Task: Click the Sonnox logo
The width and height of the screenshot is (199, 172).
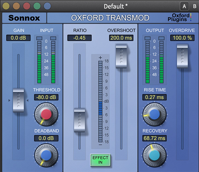Action: 24,18
